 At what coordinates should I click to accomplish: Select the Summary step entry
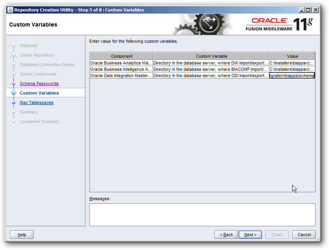point(28,112)
